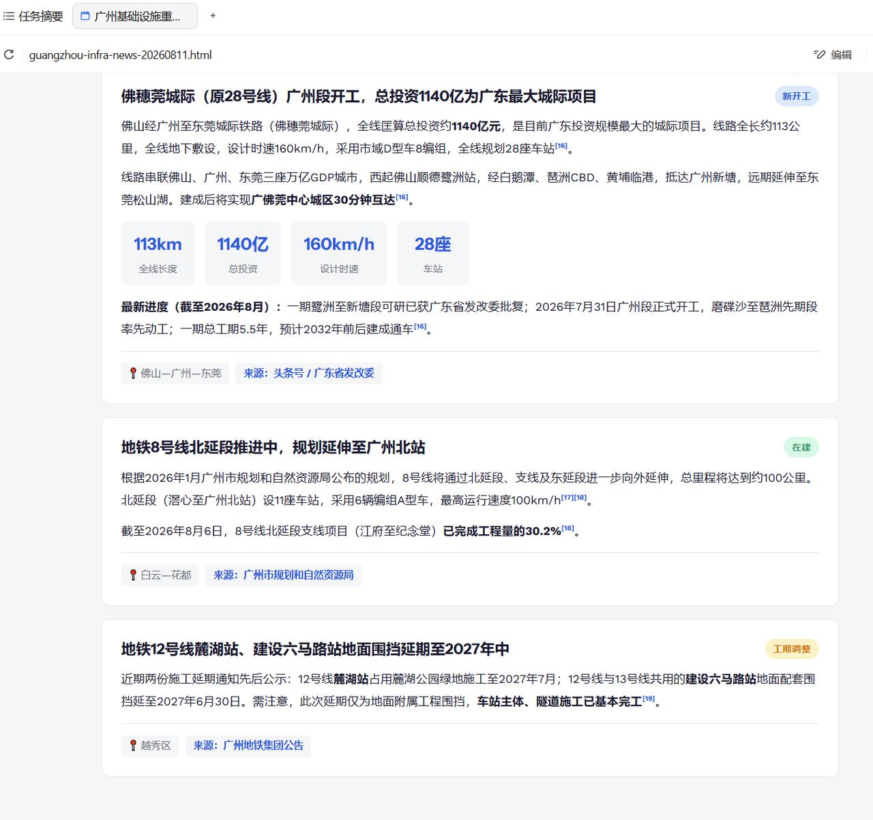The height and width of the screenshot is (820, 873).
Task: Click the bold text 车站主体、隧道施工已基本完工
Action: click(559, 701)
